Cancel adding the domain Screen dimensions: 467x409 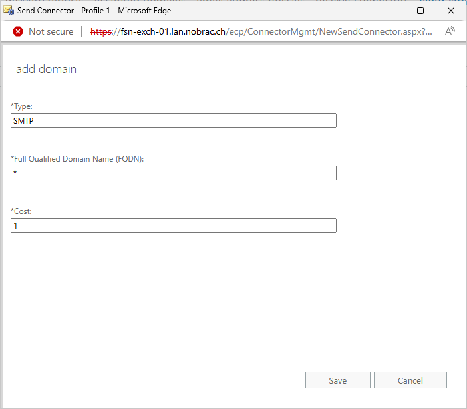click(410, 380)
